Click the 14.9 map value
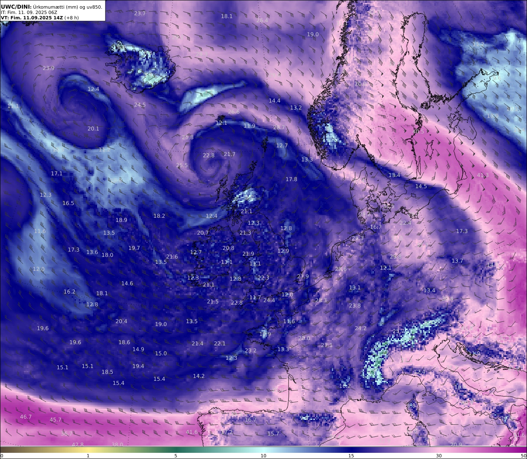This screenshot has width=527, height=459. (138, 349)
